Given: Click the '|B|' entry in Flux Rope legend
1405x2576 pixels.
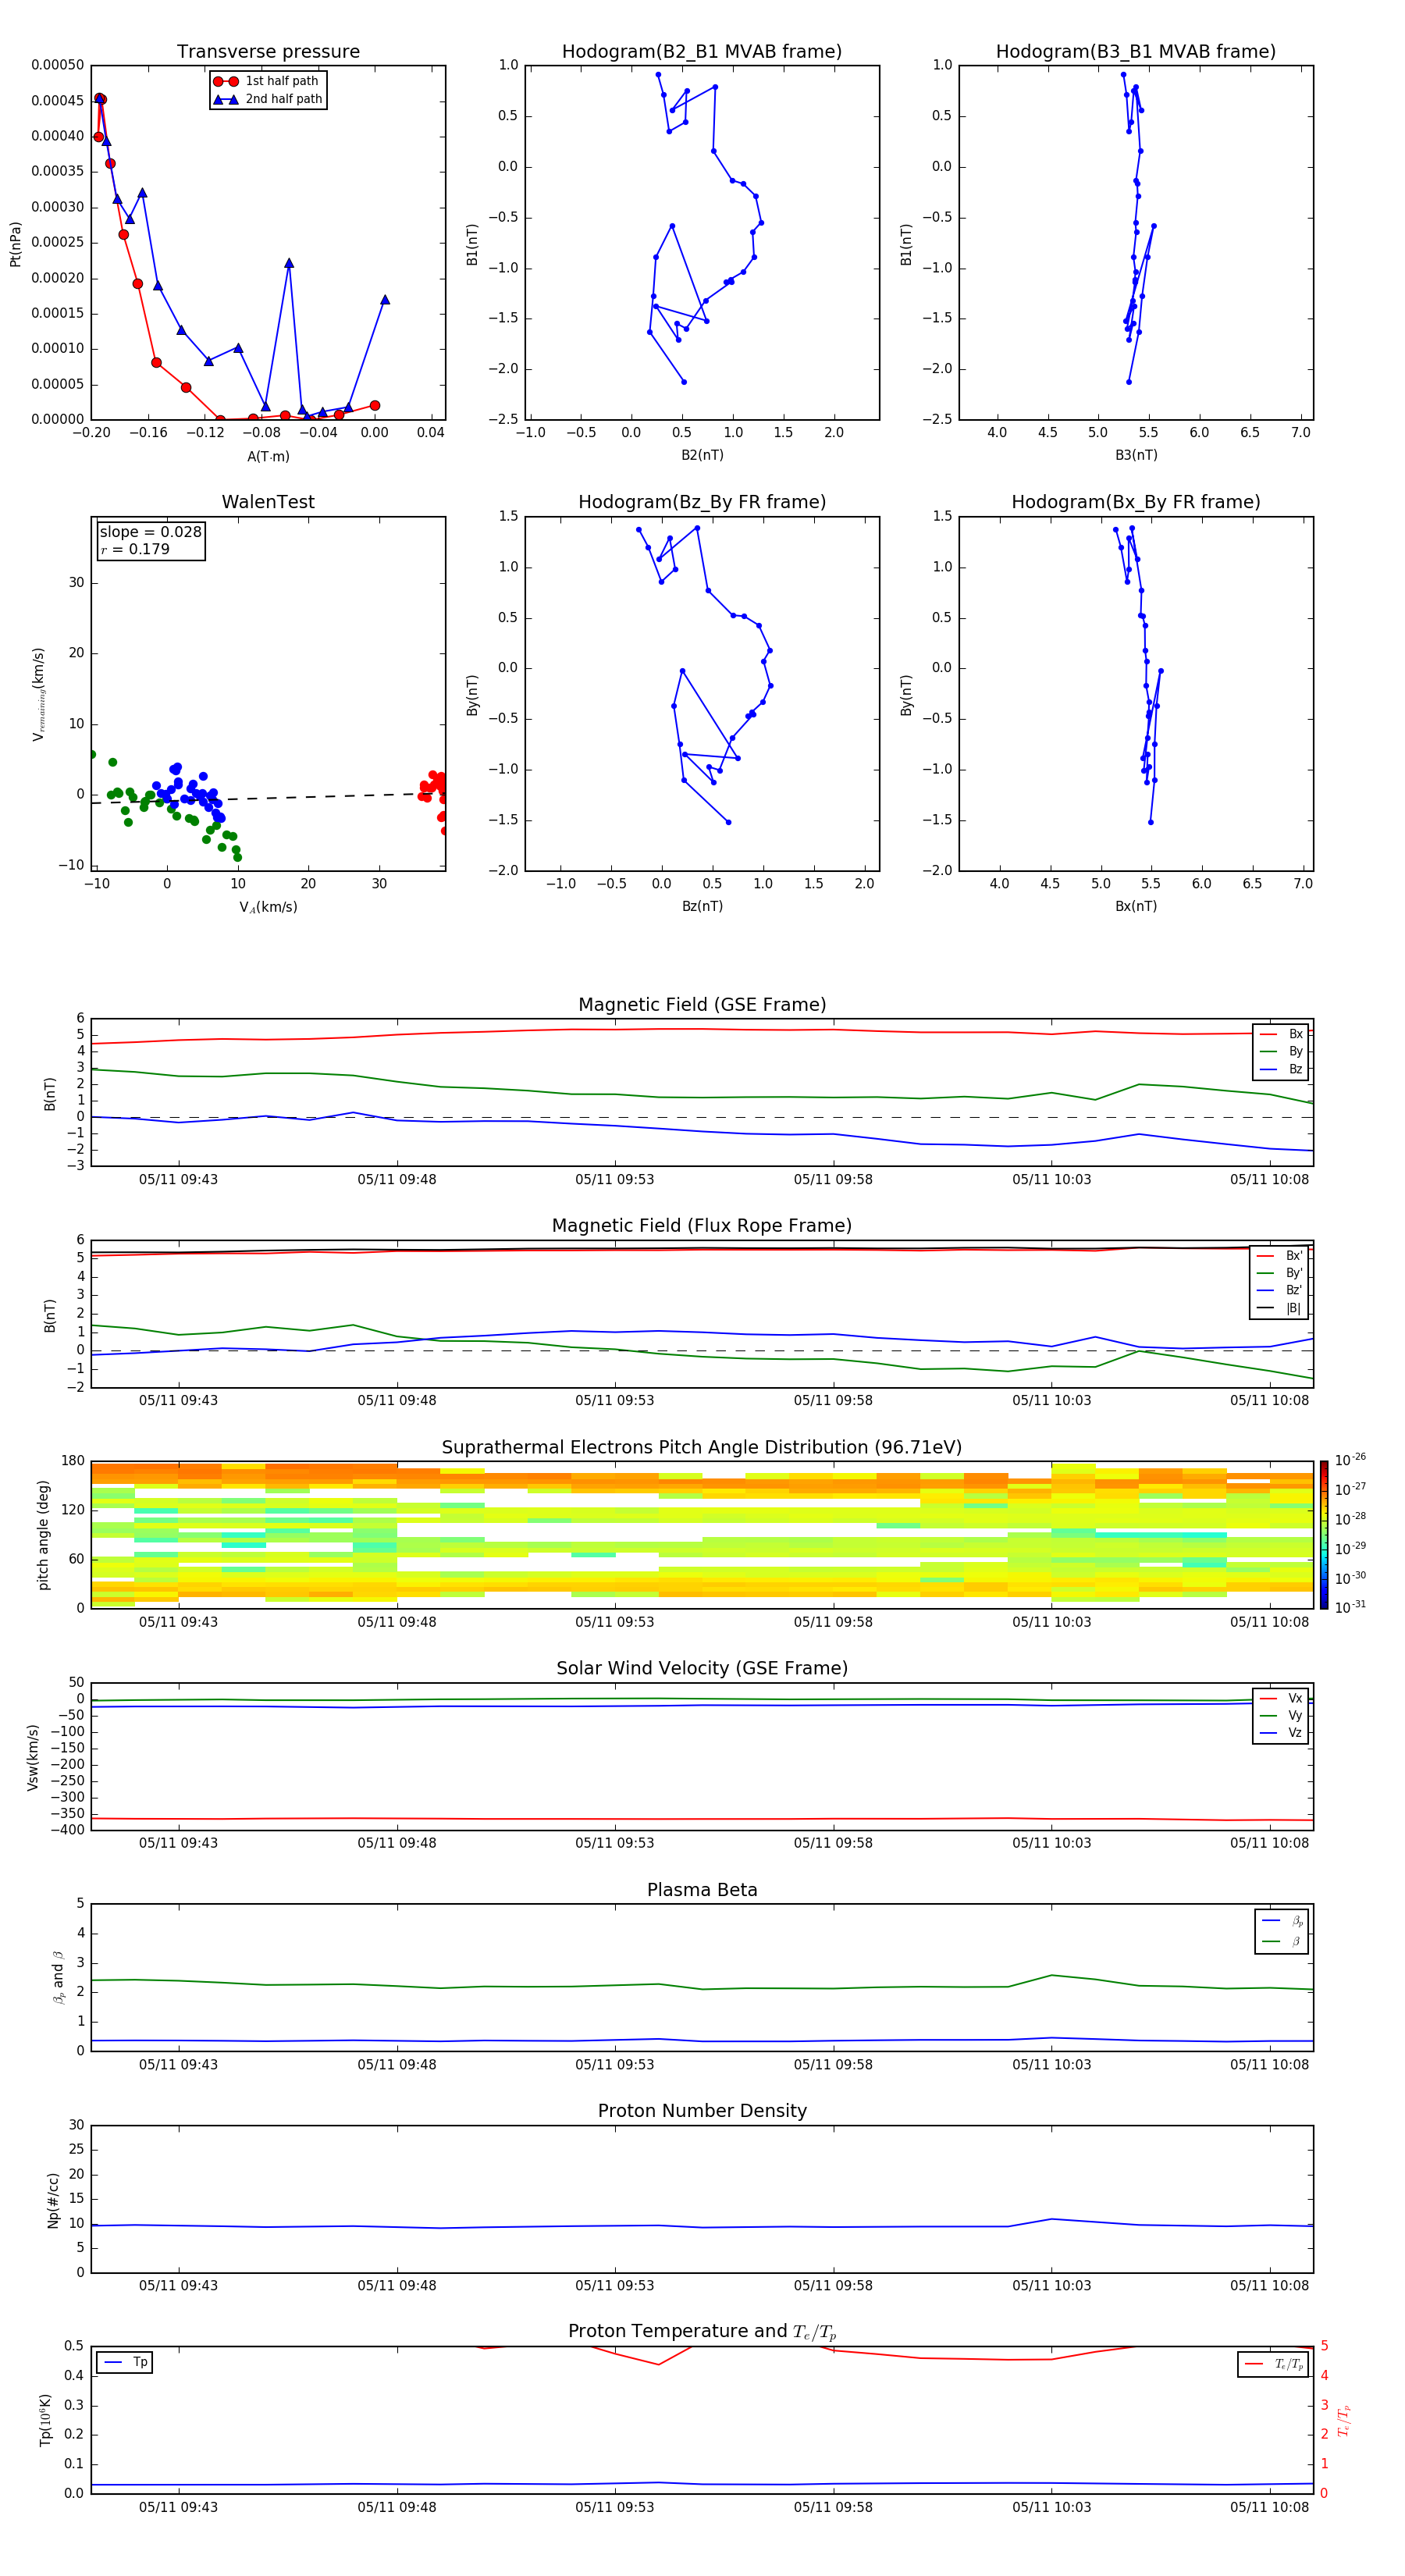Looking at the screenshot, I should [1280, 1308].
